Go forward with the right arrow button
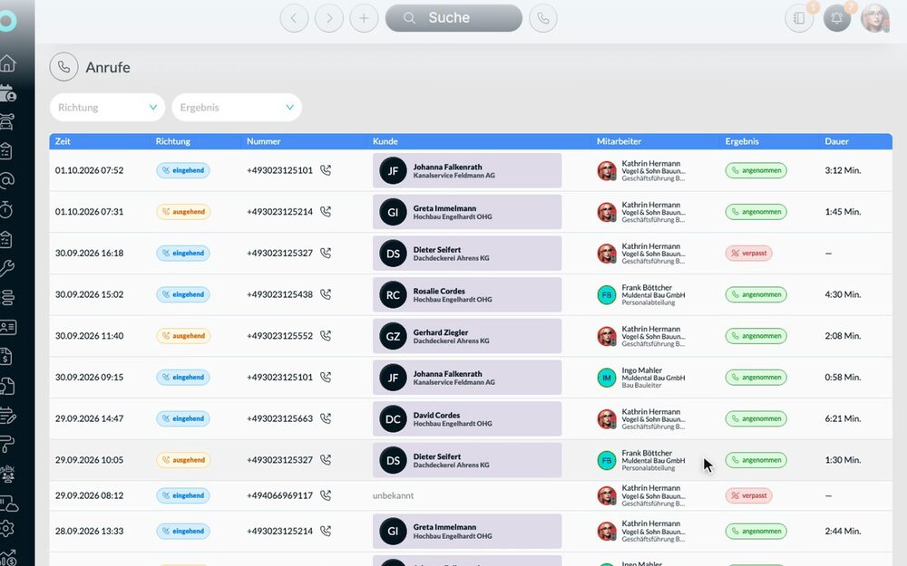The width and height of the screenshot is (907, 566). click(329, 18)
